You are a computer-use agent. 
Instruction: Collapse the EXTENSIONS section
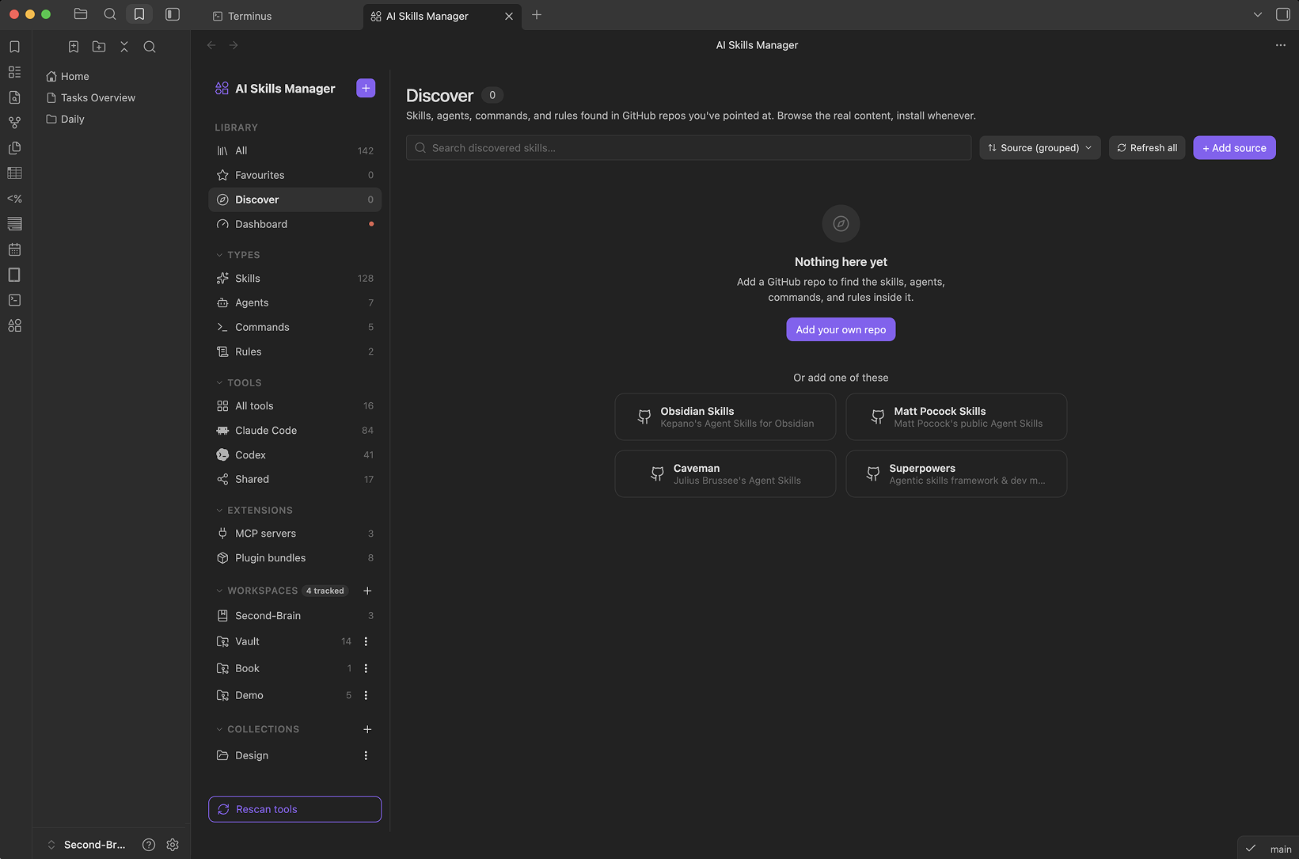254,510
